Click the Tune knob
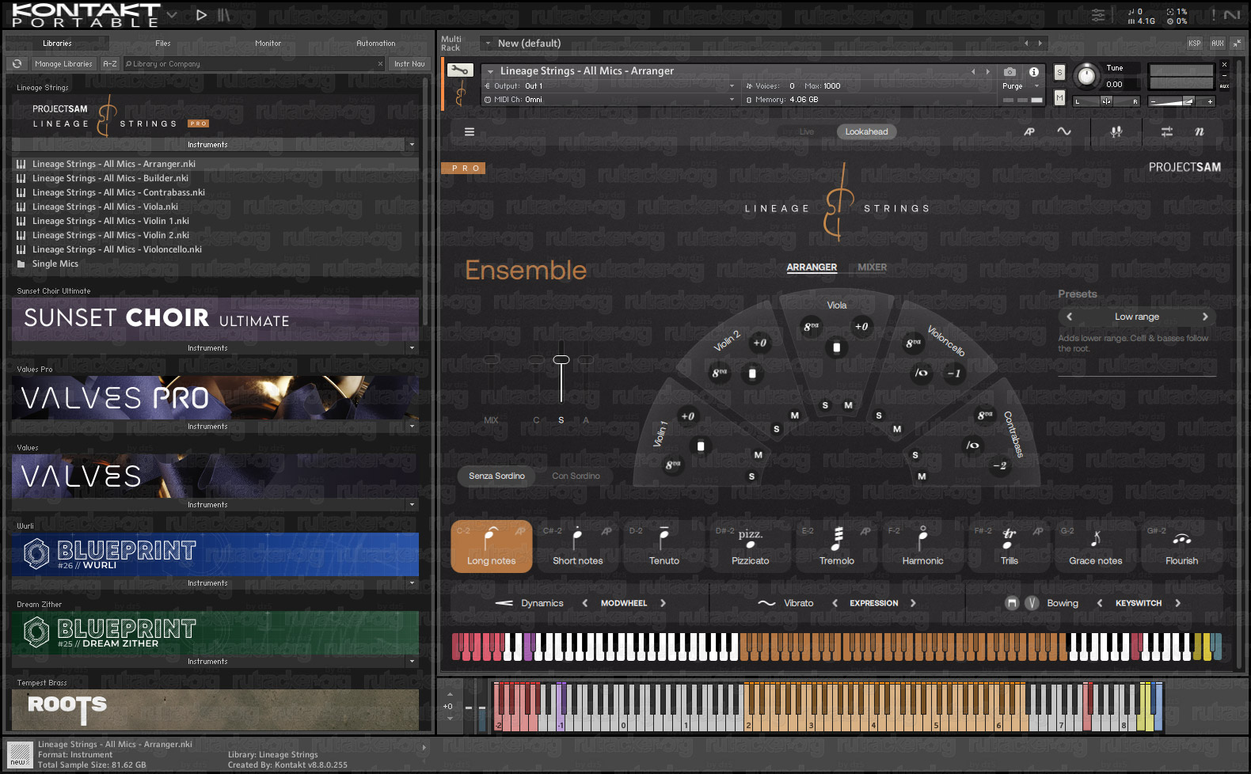Viewport: 1251px width, 774px height. [x=1087, y=76]
